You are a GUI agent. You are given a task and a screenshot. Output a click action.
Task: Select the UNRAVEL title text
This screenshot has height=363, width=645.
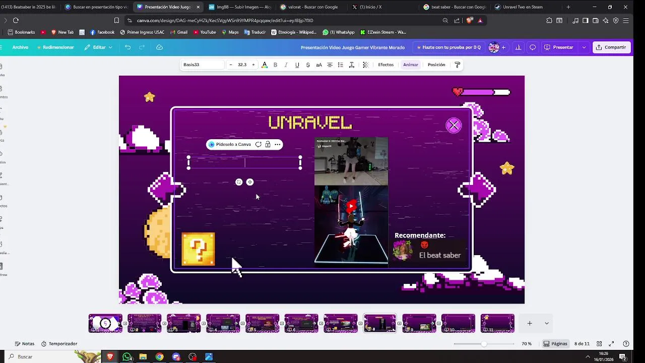[310, 123]
